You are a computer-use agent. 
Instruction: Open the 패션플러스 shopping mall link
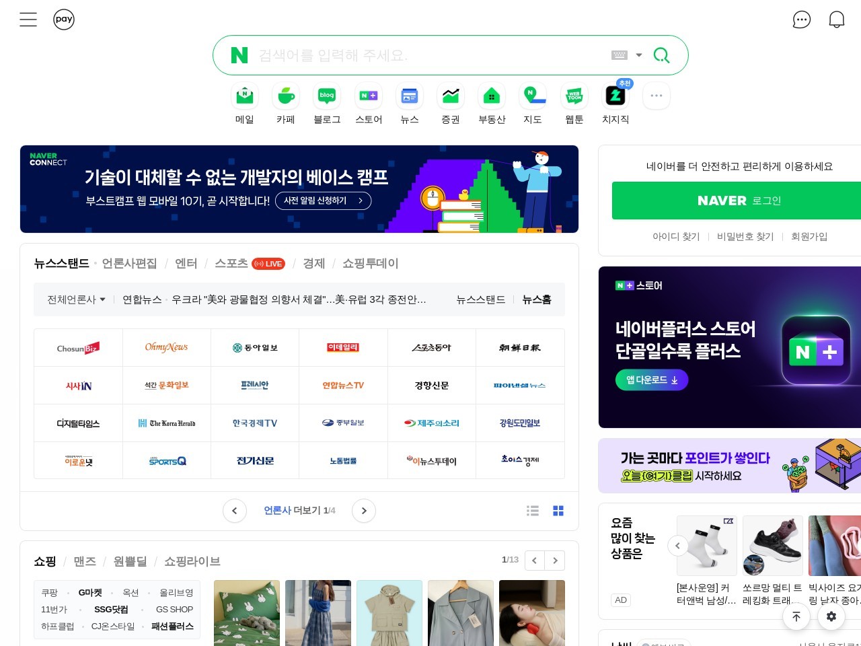[x=172, y=626]
